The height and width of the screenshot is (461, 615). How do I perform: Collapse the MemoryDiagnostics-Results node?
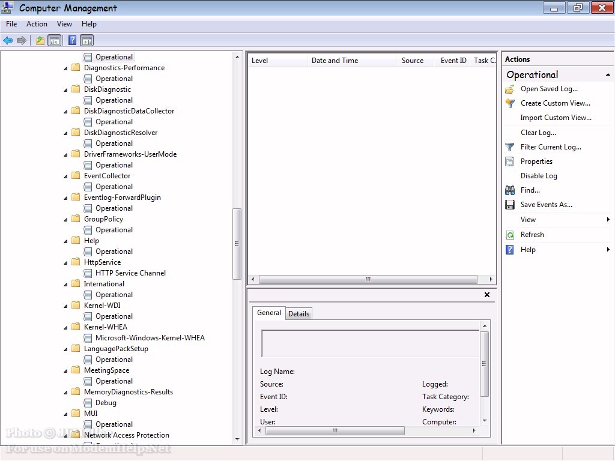(65, 393)
